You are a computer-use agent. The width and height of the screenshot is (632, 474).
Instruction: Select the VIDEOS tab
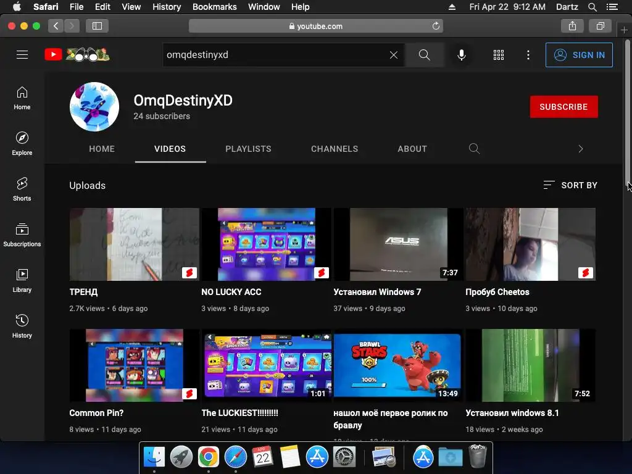tap(170, 149)
